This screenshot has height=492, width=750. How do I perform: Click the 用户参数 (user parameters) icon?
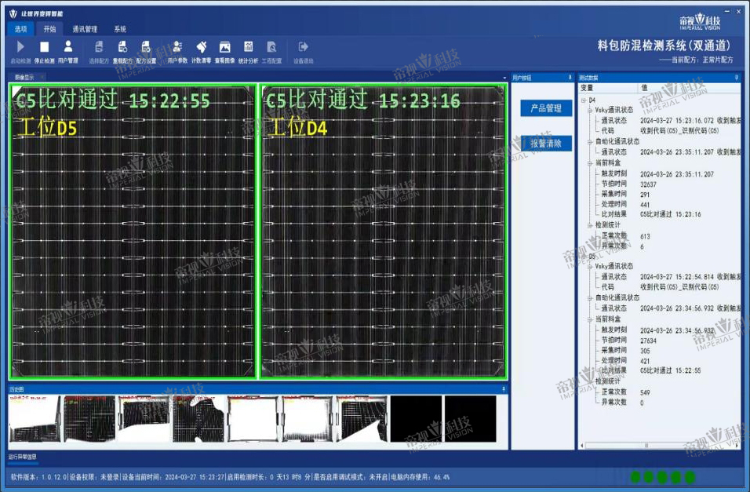point(177,50)
